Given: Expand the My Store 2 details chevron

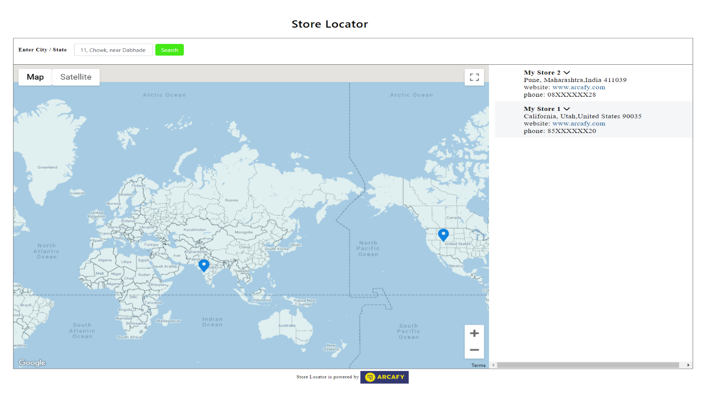Looking at the screenshot, I should tap(567, 72).
